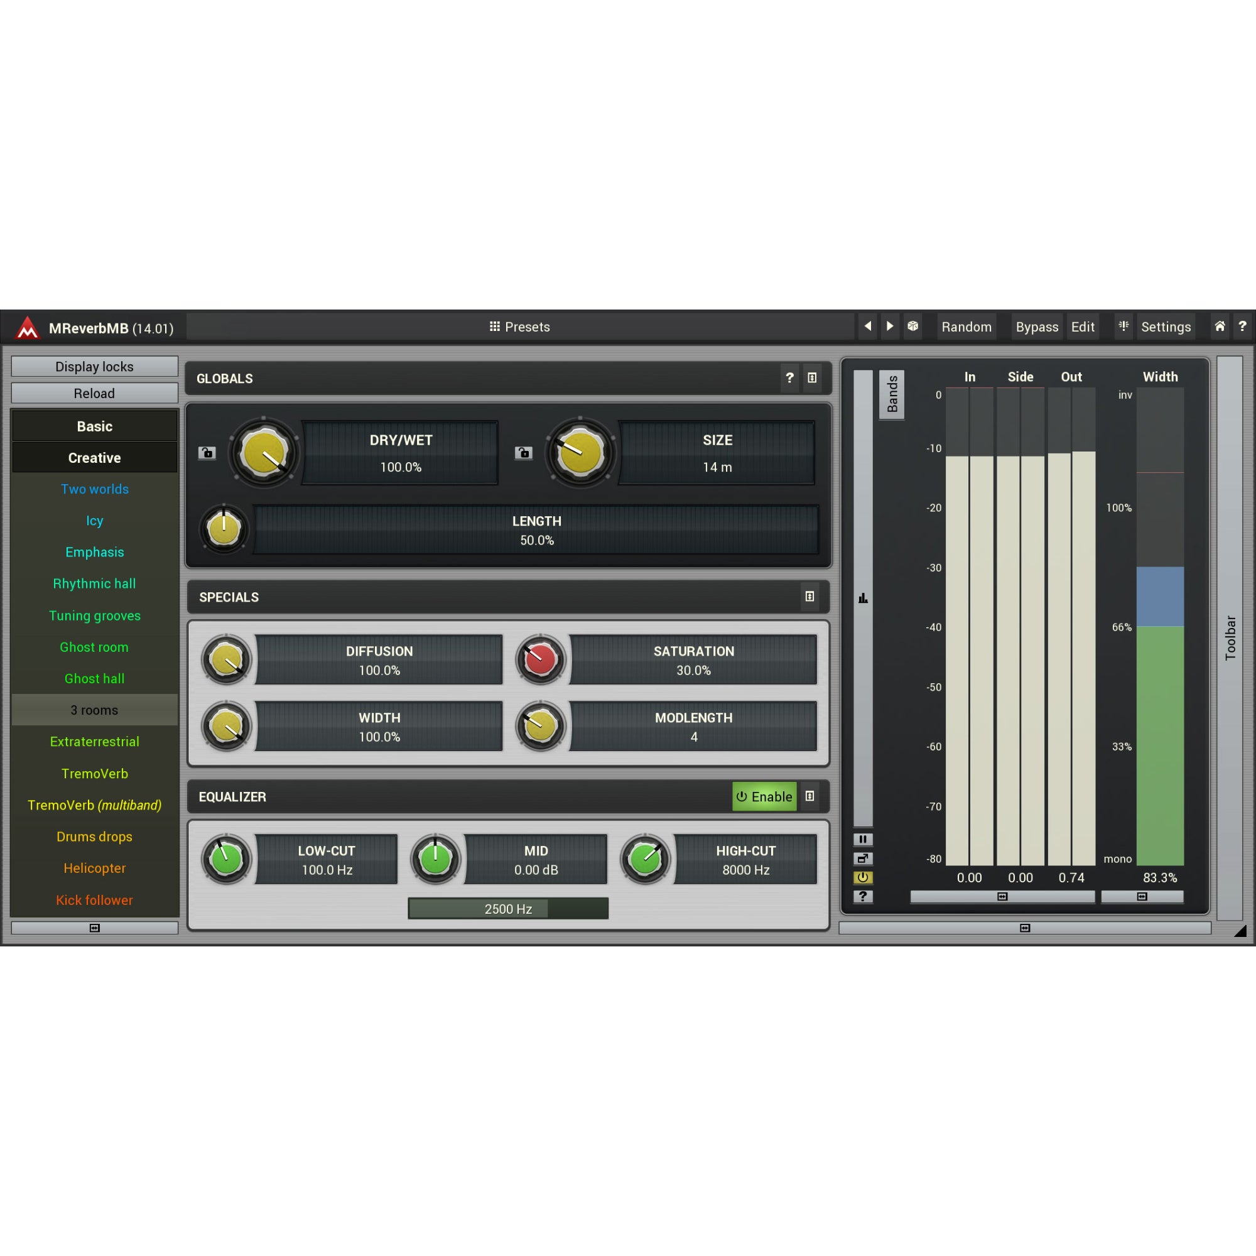Select the Two worlds preset
The image size is (1256, 1256).
click(x=95, y=489)
